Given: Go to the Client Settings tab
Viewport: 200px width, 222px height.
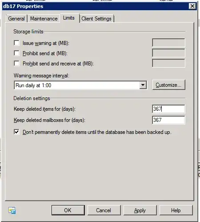Looking at the screenshot, I should point(96,19).
